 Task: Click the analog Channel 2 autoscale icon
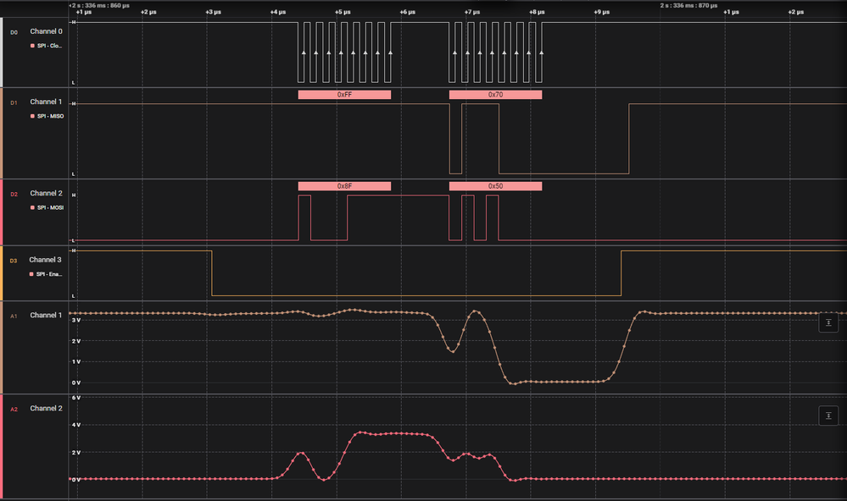(x=828, y=416)
